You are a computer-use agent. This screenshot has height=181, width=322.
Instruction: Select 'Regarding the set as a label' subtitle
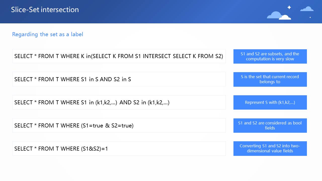point(48,34)
